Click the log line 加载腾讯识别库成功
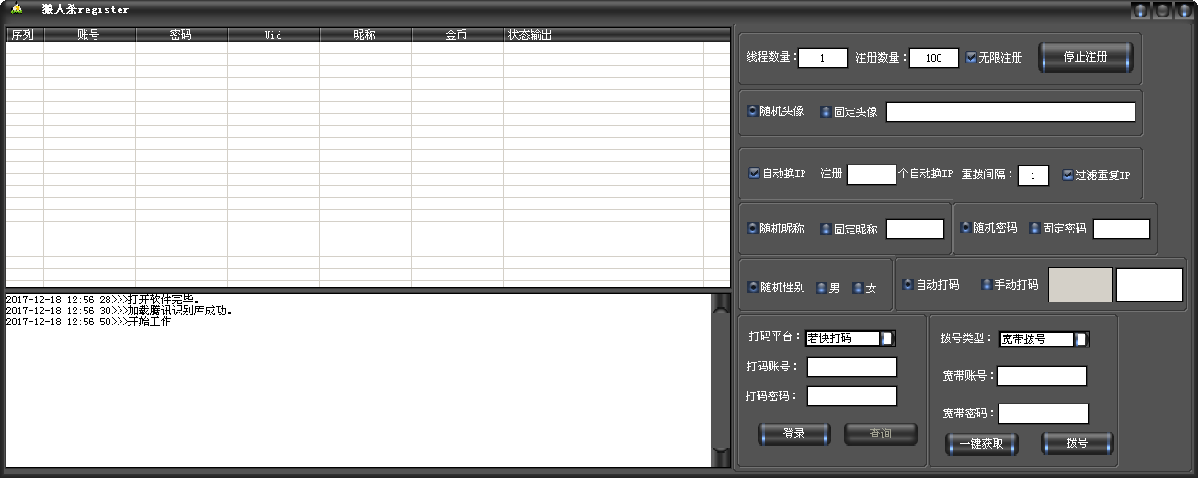 120,311
